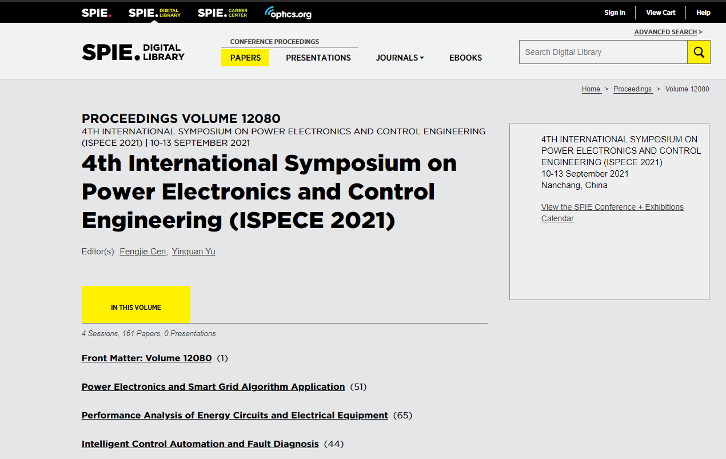
Task: Open SPIE Digital Library top-bar logo
Action: 154,13
